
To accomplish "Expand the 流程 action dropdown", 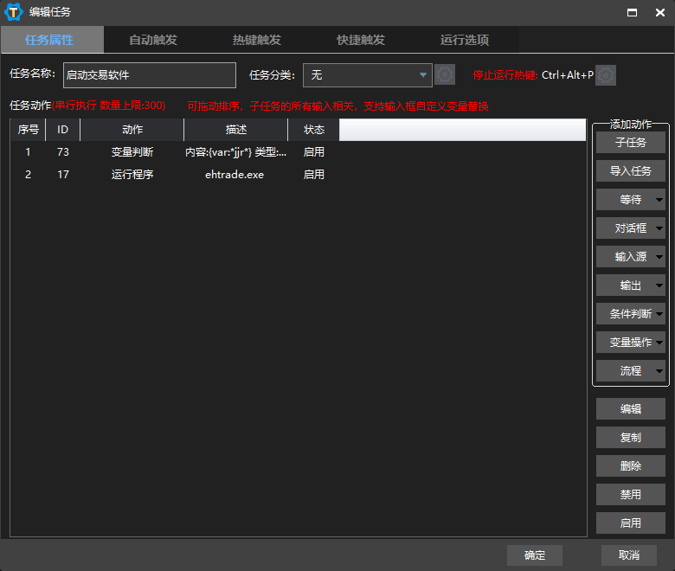I will coord(659,371).
